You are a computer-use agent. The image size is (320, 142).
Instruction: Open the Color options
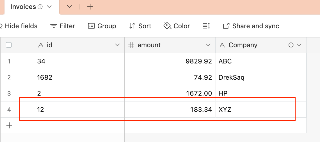point(177,26)
